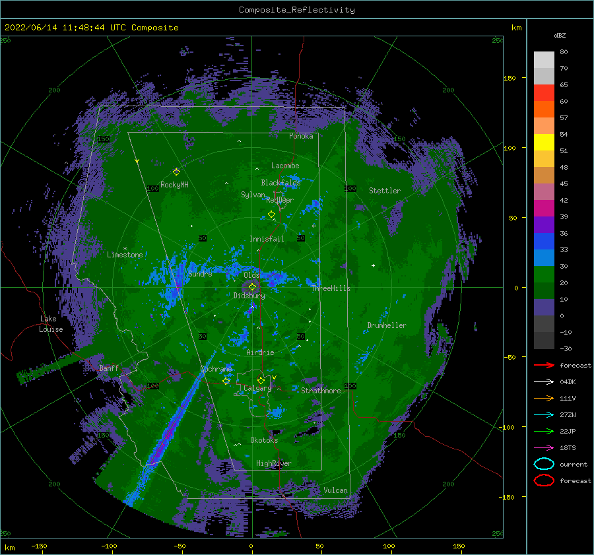Click the Strathmore city label

tap(321, 391)
